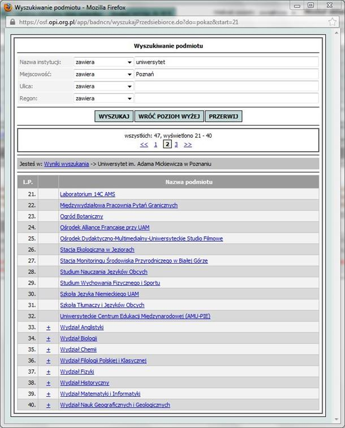Screen dimensions: 345x428
Task: Select Ośrodek Dydaktyczno-Multimedialny Studio Filmowe link
Action: 141,238
